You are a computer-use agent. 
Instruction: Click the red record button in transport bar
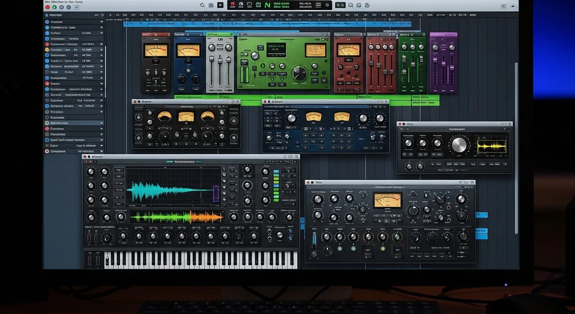[233, 5]
